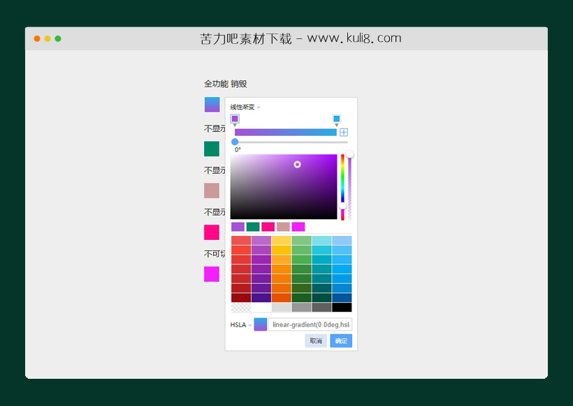Open the 线性渐变 gradient type dropdown
The width and height of the screenshot is (573, 406).
pyautogui.click(x=243, y=107)
